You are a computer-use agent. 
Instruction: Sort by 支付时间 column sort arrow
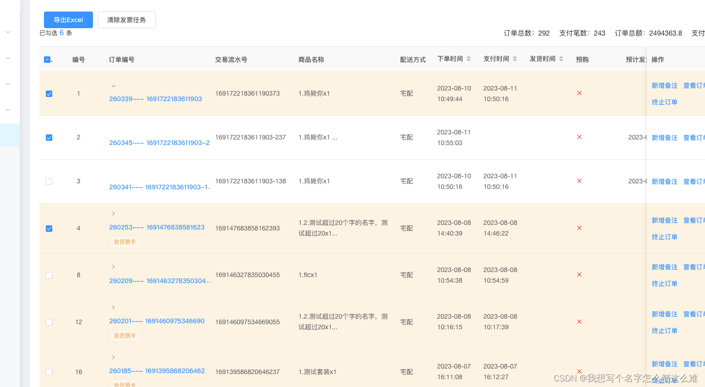coord(514,59)
